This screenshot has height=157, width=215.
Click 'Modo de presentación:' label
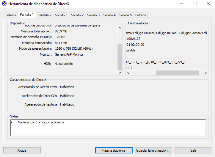35,48
